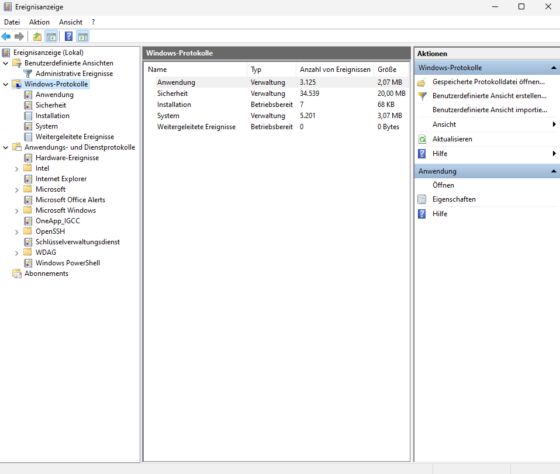Click folder icon for Gespeicherte Protokolldatei öffnen
Screen dimensions: 560x474
click(422, 82)
